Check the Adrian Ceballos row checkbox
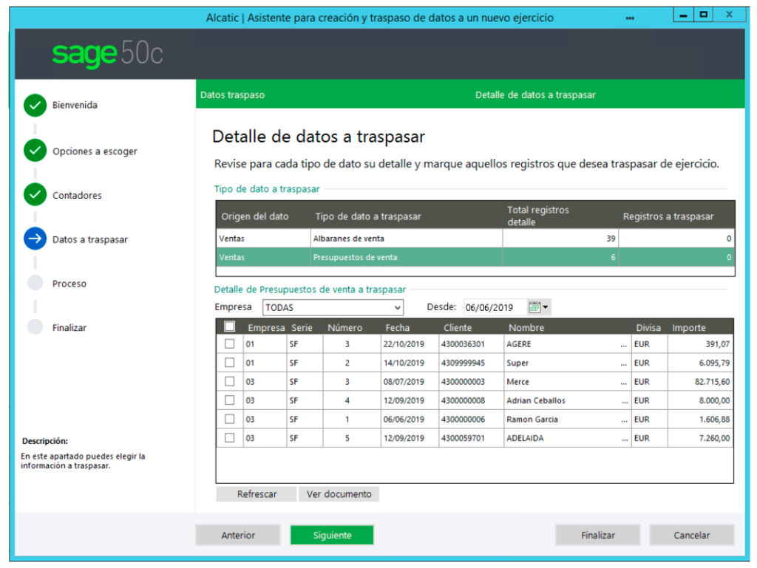Image resolution: width=757 pixels, height=568 pixels. click(230, 400)
